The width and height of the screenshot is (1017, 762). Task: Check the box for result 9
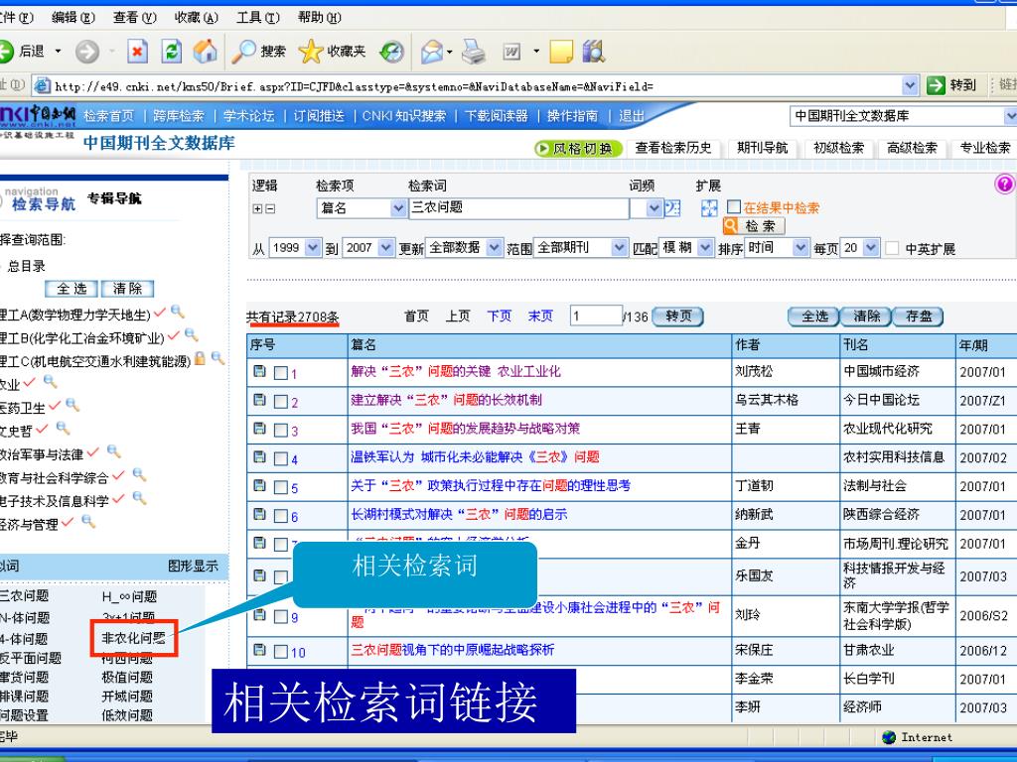pyautogui.click(x=281, y=617)
